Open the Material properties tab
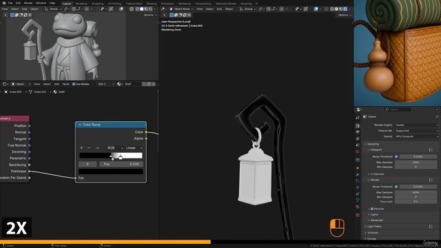 [358, 207]
